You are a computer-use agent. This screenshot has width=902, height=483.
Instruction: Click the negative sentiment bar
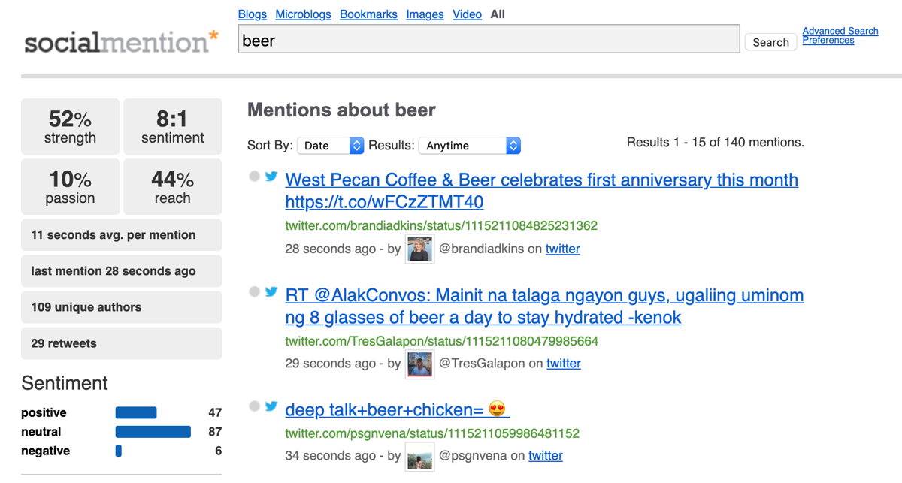pos(119,451)
